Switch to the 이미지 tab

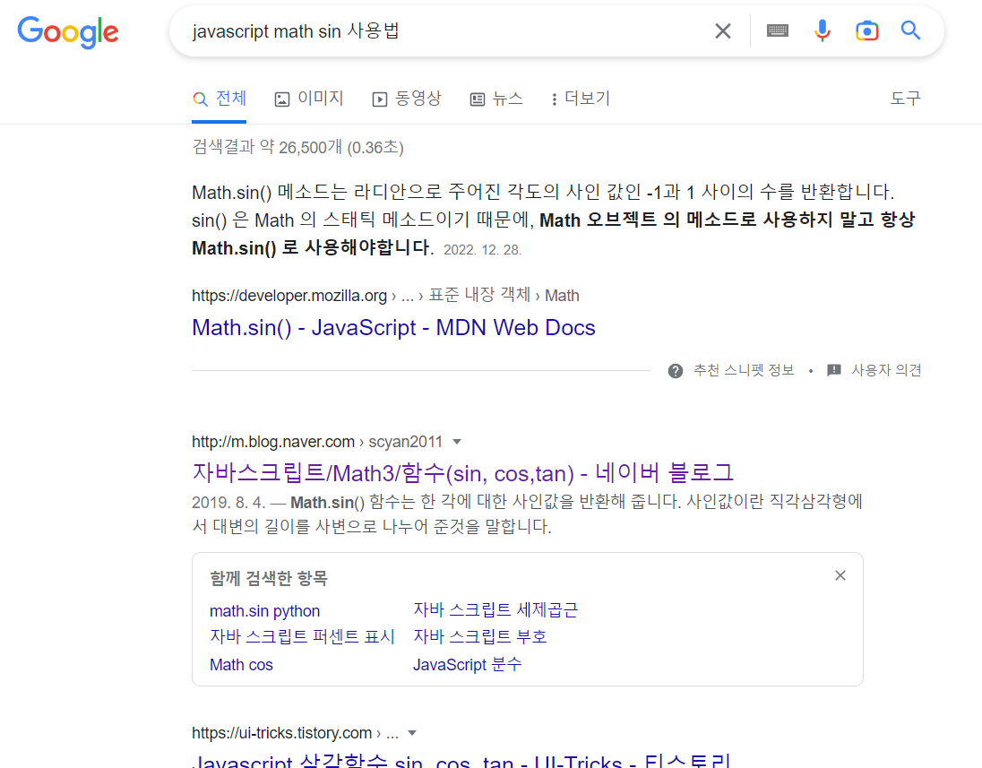309,99
